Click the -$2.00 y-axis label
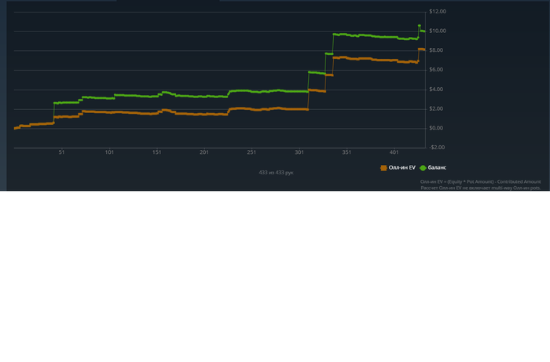 (x=437, y=147)
